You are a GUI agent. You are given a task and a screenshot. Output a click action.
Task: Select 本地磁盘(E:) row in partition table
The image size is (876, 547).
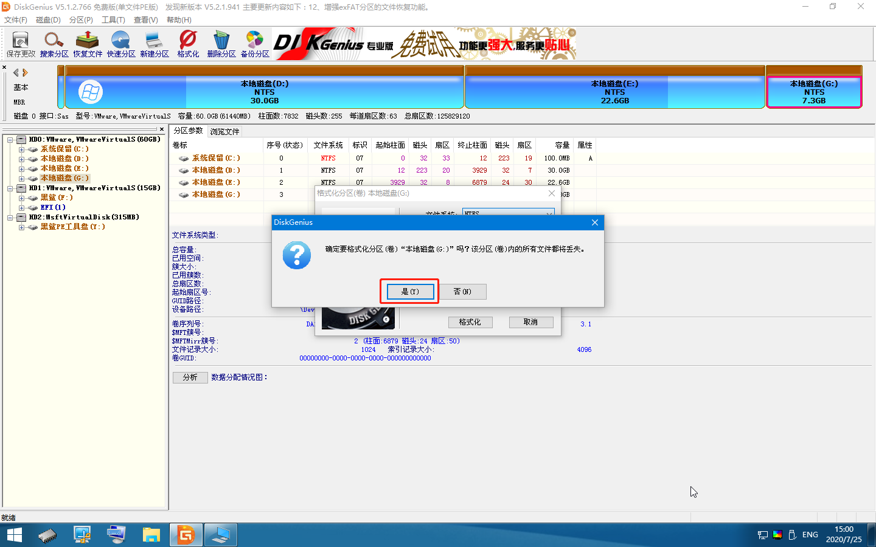383,182
